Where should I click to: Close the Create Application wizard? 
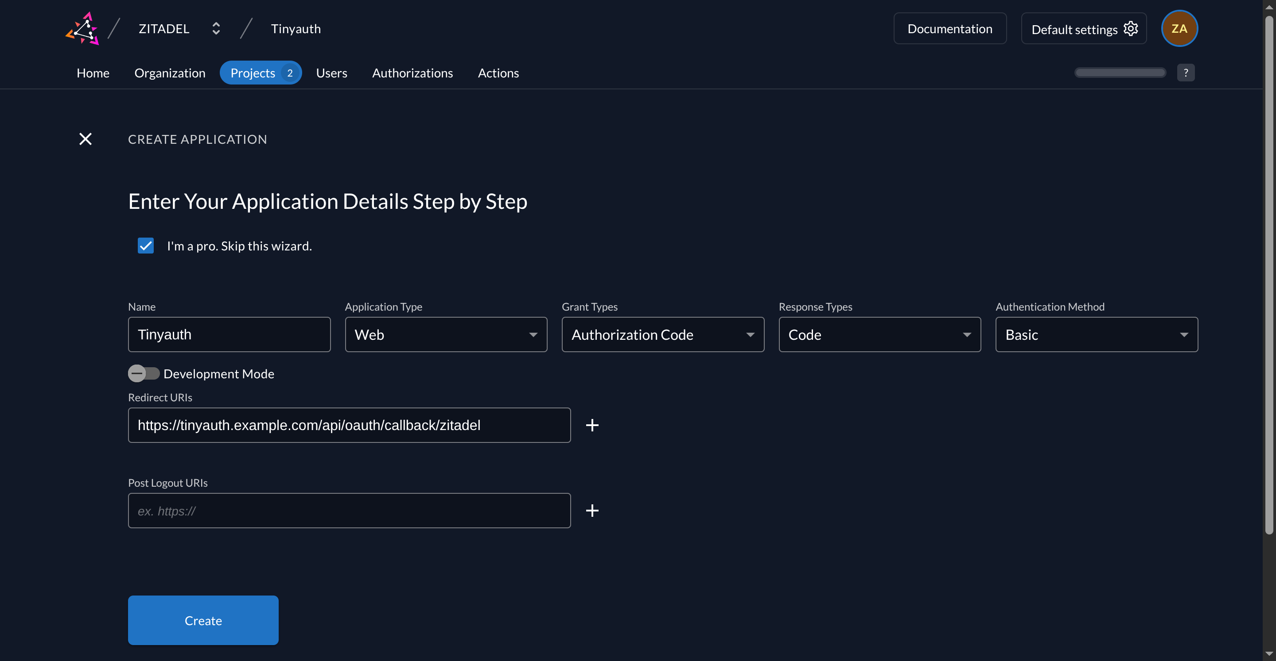point(85,139)
